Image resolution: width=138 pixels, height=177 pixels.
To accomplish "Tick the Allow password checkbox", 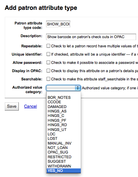I will click(x=48, y=62).
